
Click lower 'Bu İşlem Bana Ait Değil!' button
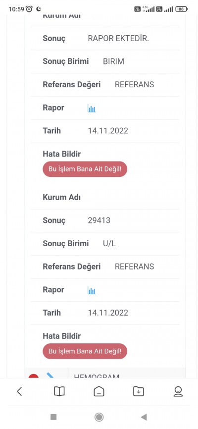pyautogui.click(x=85, y=351)
